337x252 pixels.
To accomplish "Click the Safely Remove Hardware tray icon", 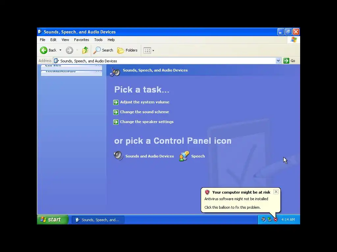I will pos(270,220).
